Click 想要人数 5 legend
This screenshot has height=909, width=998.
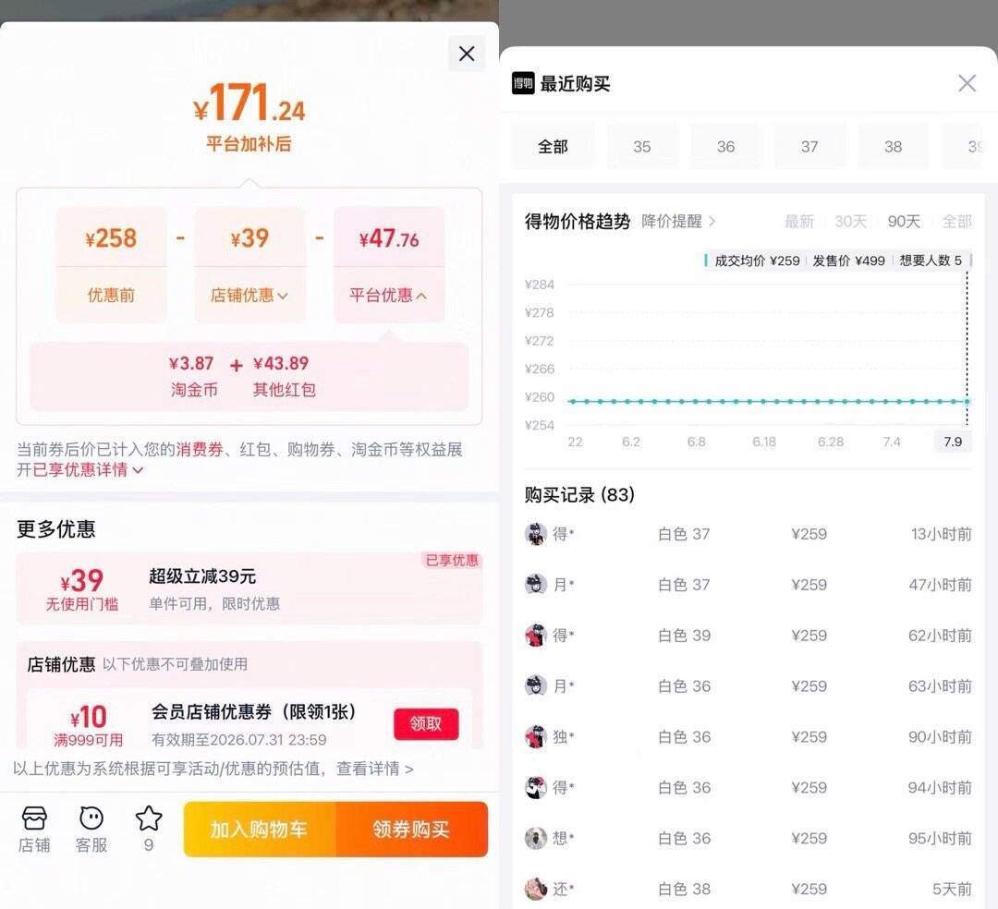(x=931, y=261)
